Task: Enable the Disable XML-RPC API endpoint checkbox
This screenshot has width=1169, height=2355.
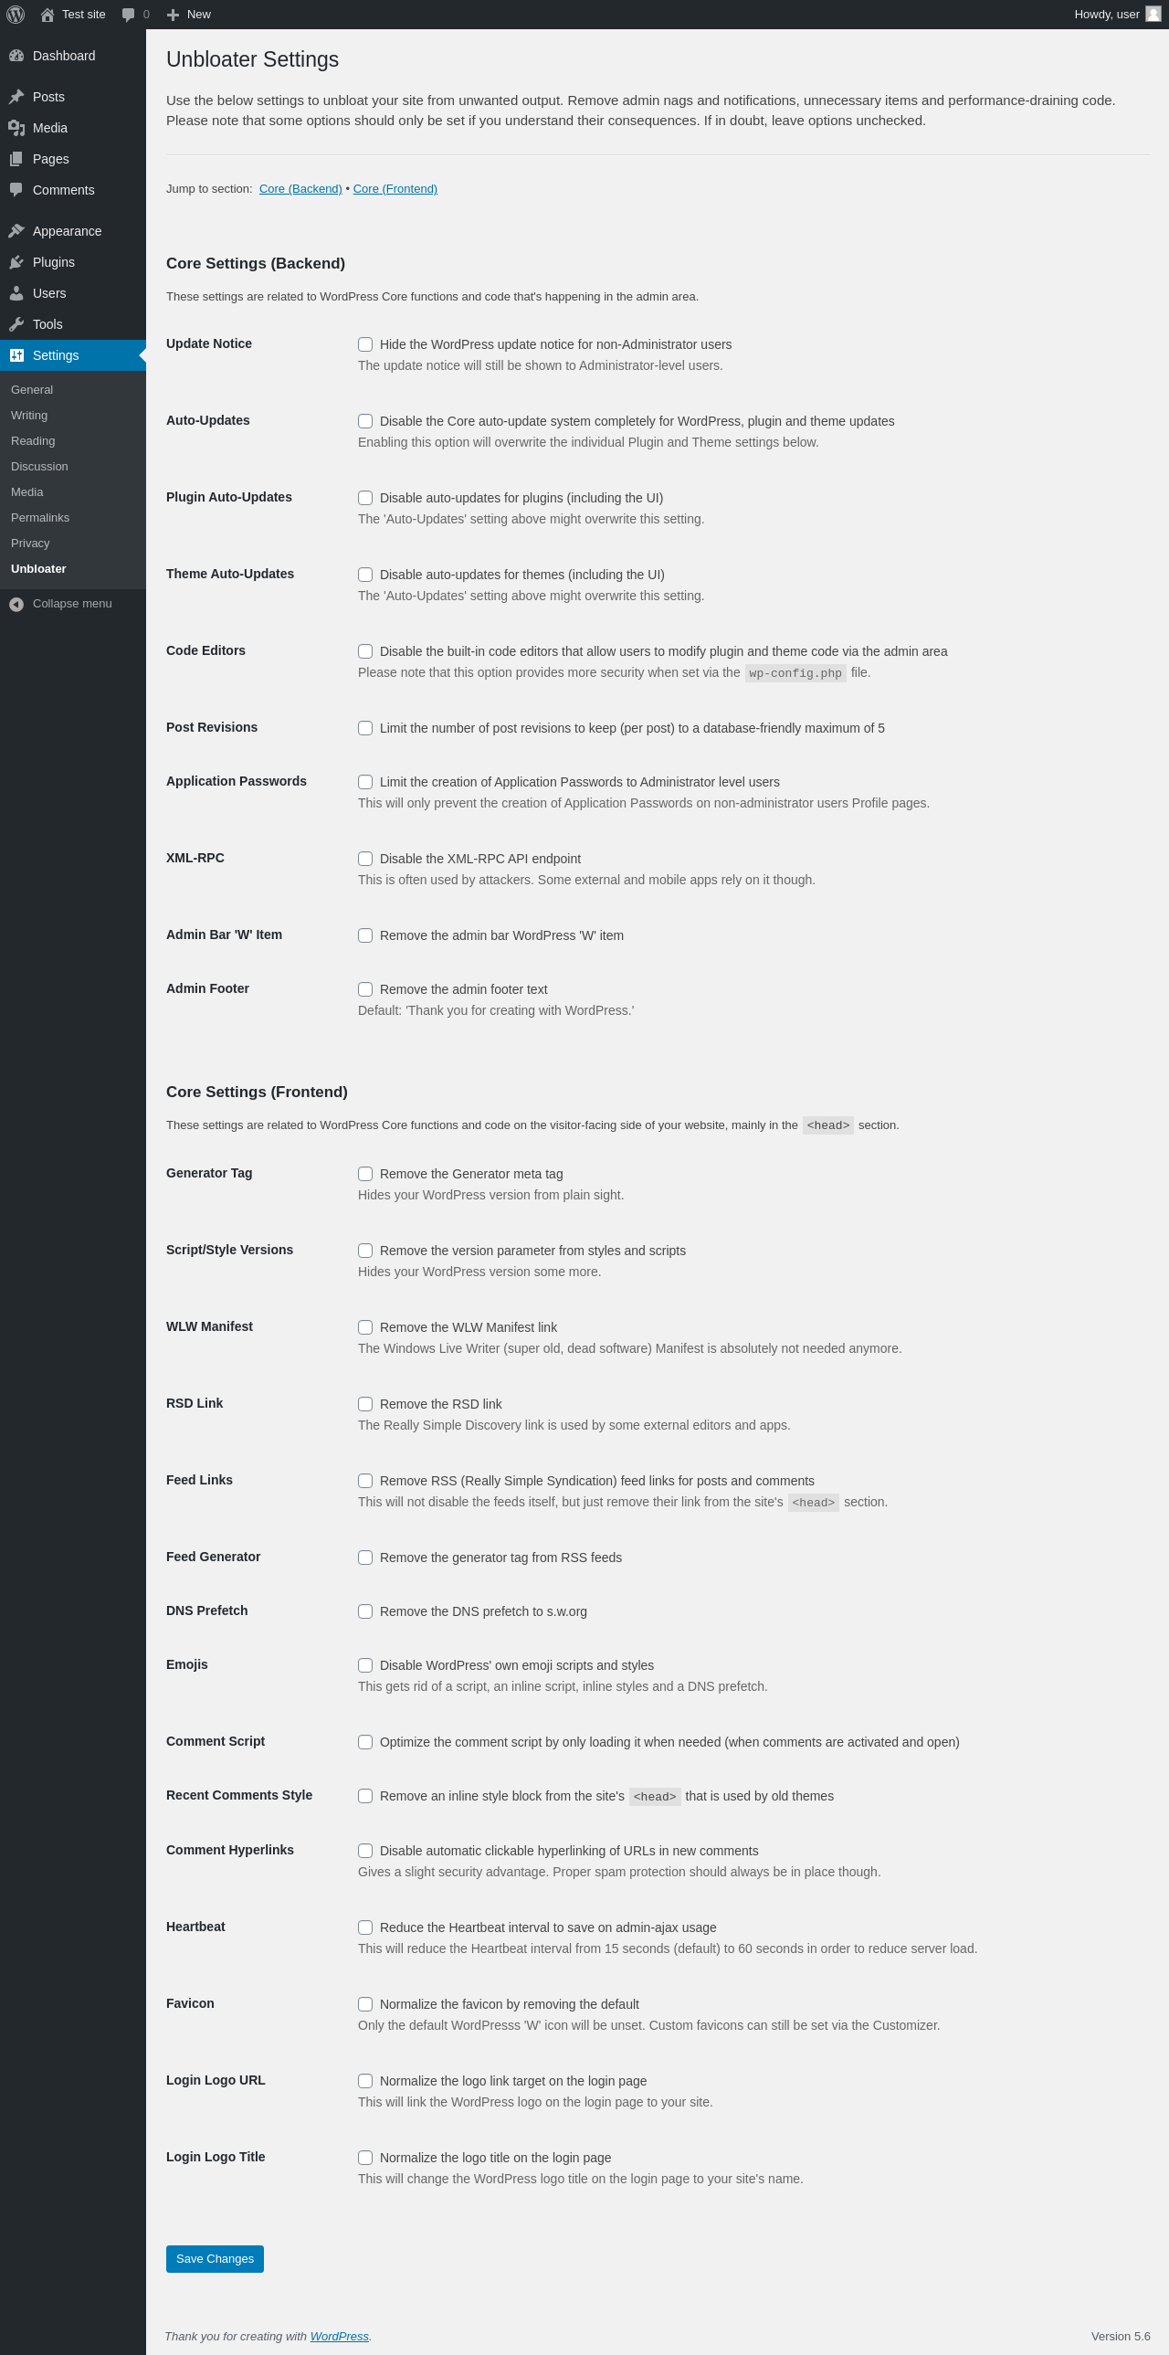Action: pos(365,859)
